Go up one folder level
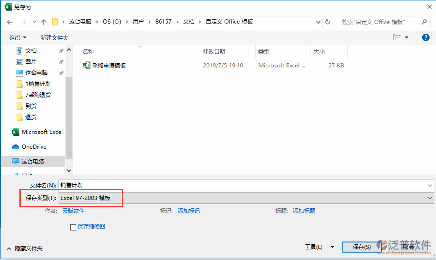Image resolution: width=436 pixels, height=260 pixels. pyautogui.click(x=44, y=22)
